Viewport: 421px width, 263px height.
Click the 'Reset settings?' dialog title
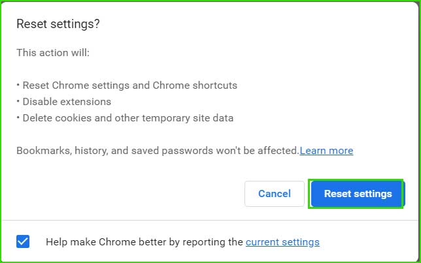[58, 24]
